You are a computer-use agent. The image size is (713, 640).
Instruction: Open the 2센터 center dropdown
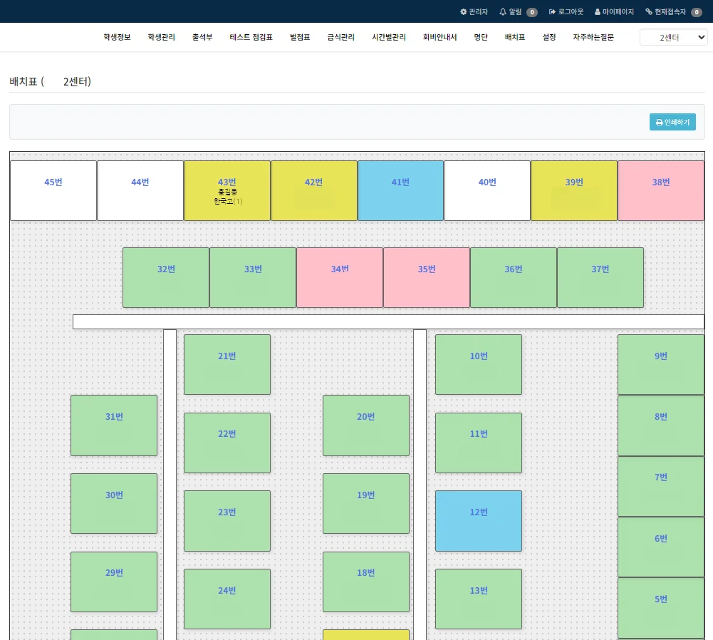click(x=673, y=37)
